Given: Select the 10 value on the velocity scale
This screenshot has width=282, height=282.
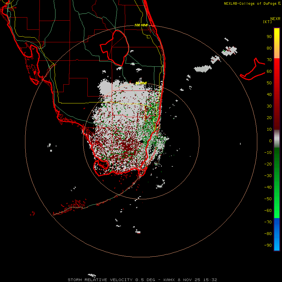Looking at the screenshot, I should 269,129.
